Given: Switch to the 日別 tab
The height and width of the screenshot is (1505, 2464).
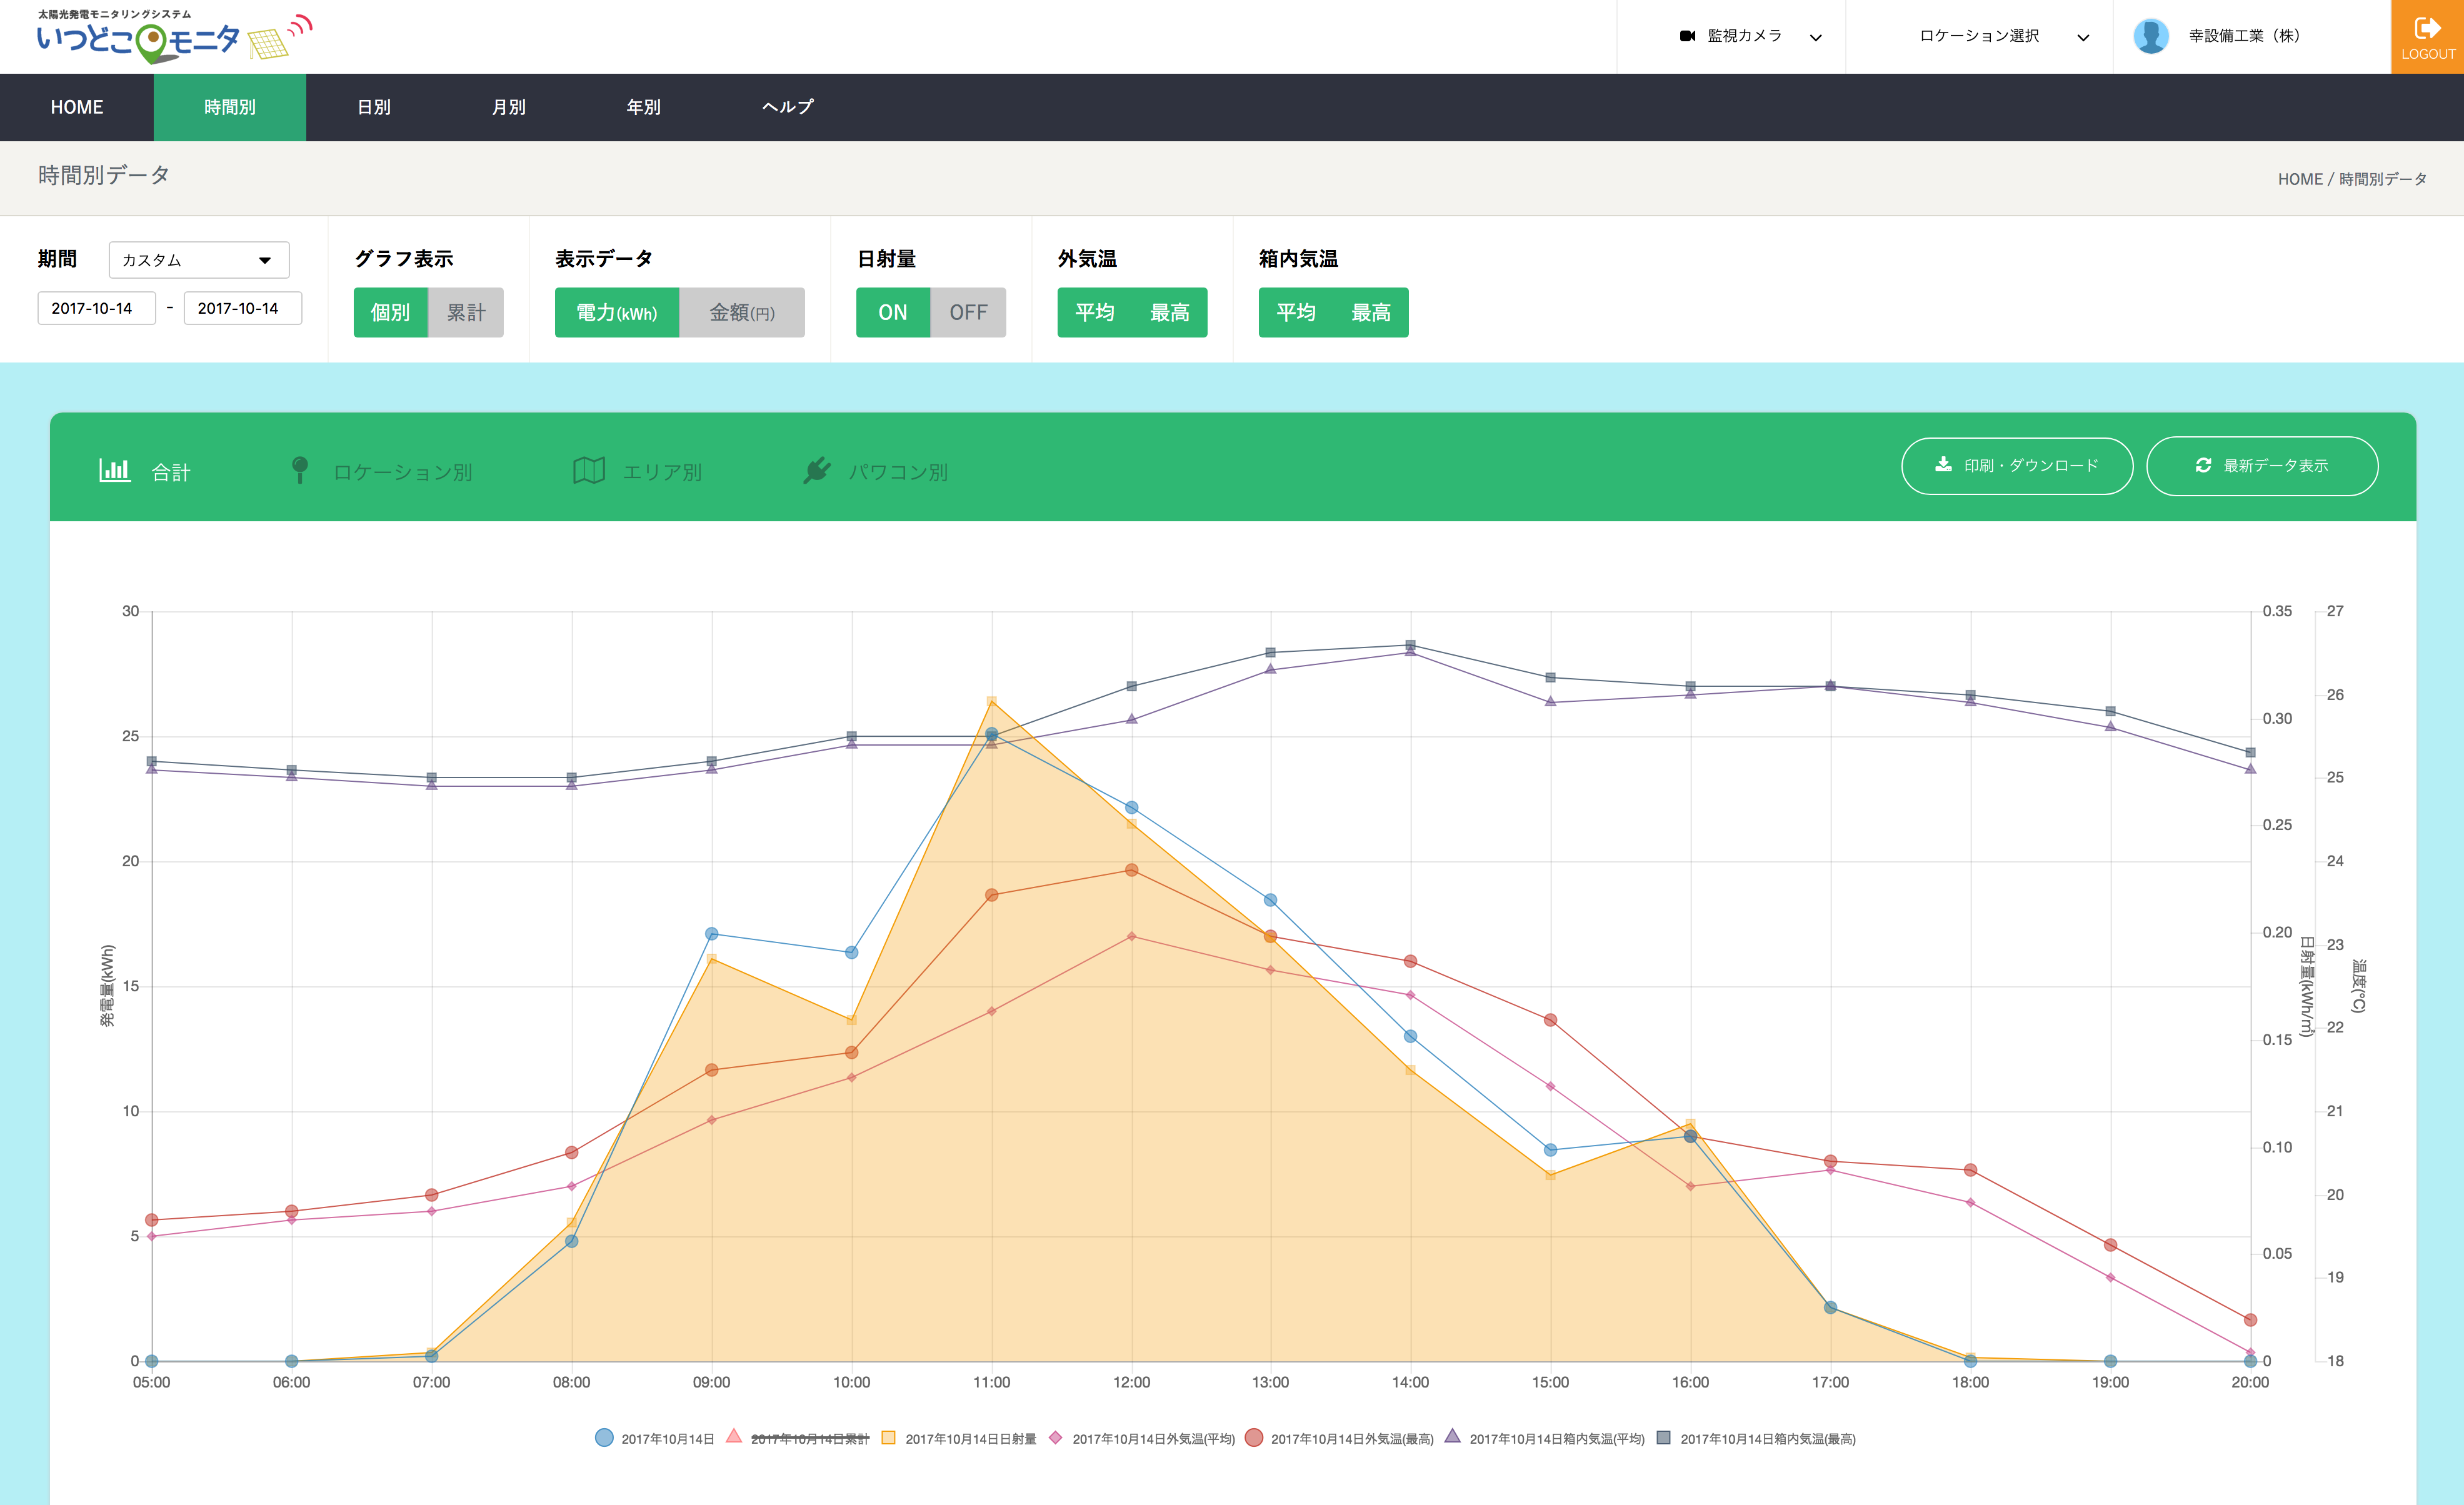Looking at the screenshot, I should pyautogui.click(x=374, y=107).
